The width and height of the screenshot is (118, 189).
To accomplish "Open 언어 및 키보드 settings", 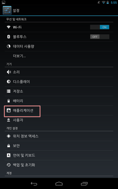I will point(59,155).
